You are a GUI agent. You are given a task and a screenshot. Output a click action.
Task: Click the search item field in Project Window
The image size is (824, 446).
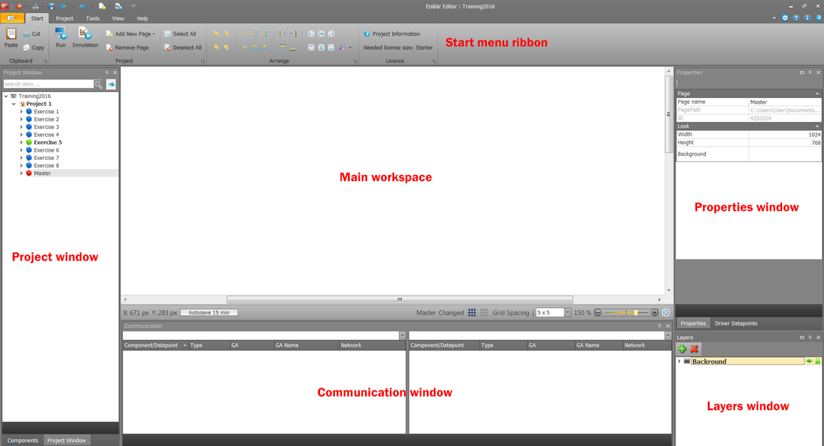[x=48, y=84]
